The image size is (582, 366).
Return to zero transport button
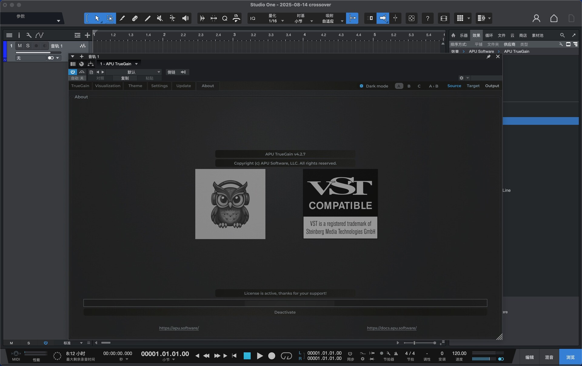click(234, 356)
